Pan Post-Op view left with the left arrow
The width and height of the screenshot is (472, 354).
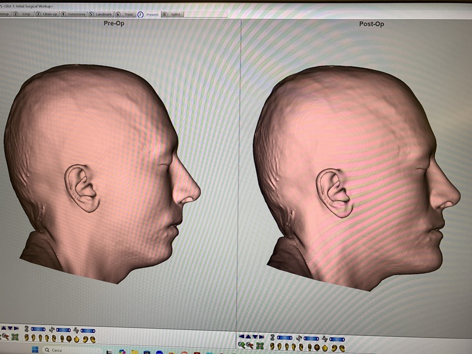click(241, 336)
